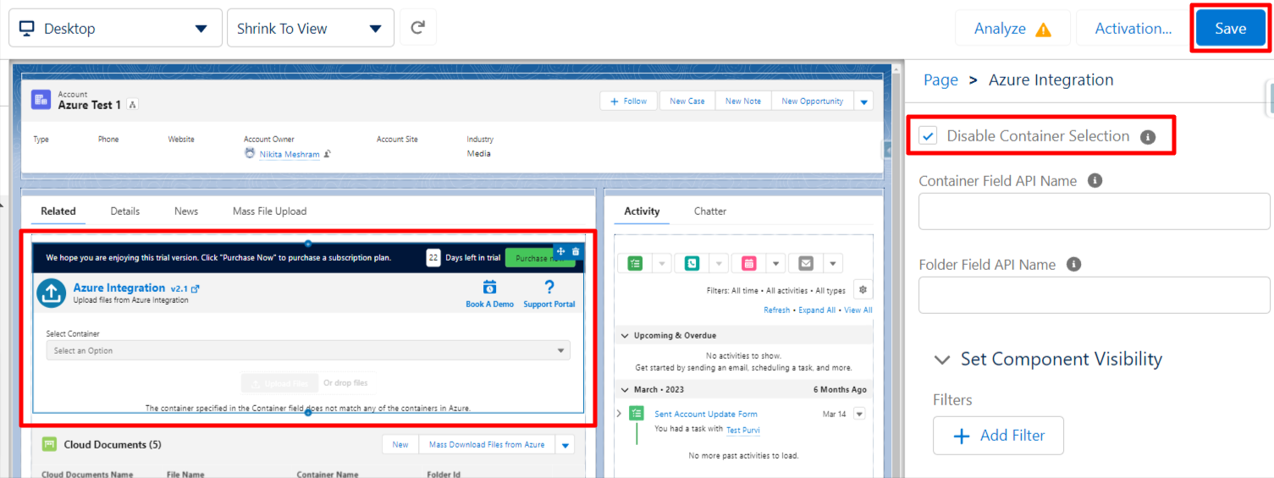Image resolution: width=1274 pixels, height=478 pixels.
Task: Open the external link icon beside v2.1
Action: tap(196, 288)
